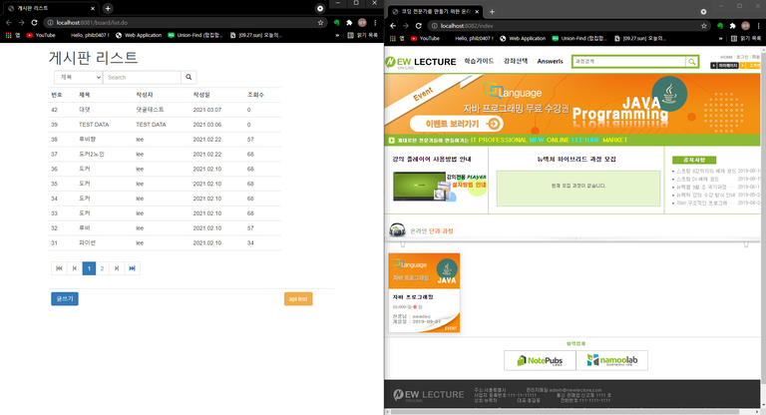This screenshot has width=766, height=415.
Task: Open extensions puzzle icon in left window
Action: [x=349, y=23]
